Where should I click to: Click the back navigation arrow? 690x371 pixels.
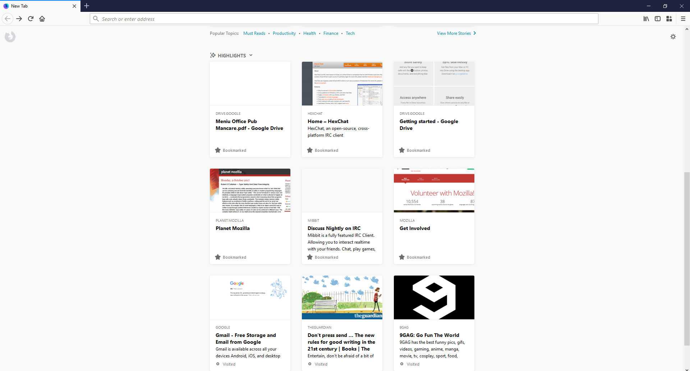[x=8, y=19]
